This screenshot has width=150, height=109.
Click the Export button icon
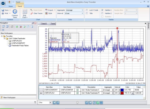[x=46, y=10]
